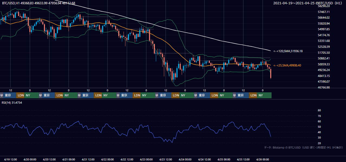346x162 pixels.
Task: Click price axis value 47590.07
Action: click(324, 82)
